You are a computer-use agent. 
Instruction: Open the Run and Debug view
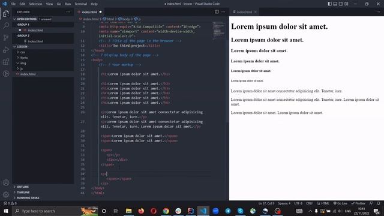pos(6,49)
